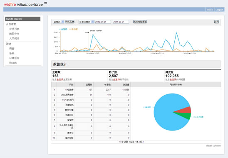Click the Email Notifier chart annotation
Viewport: 228px width, 158px height.
(96, 31)
